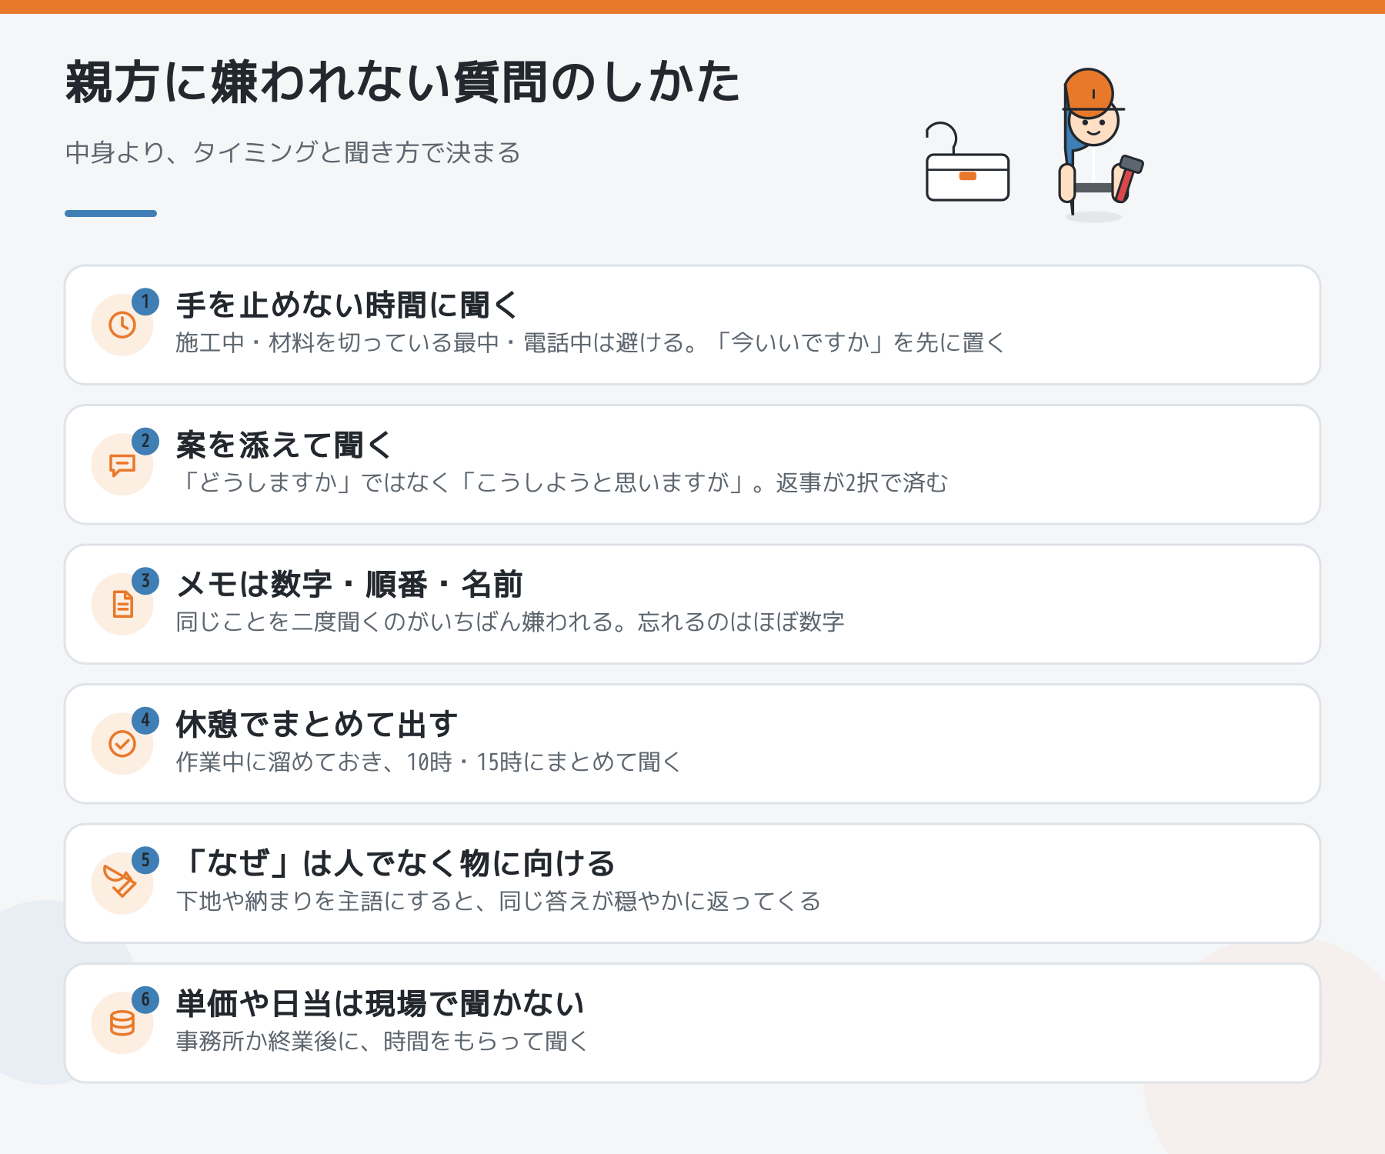Click the description starting 同じことを二度聞く

[x=510, y=622]
